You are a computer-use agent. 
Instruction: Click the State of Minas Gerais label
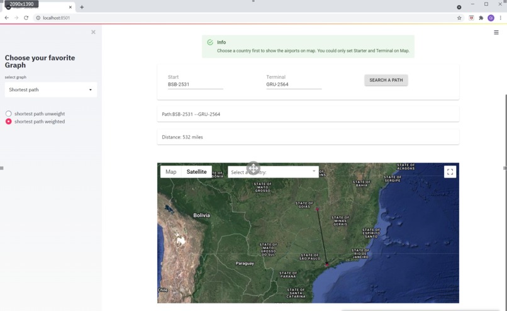[340, 221]
